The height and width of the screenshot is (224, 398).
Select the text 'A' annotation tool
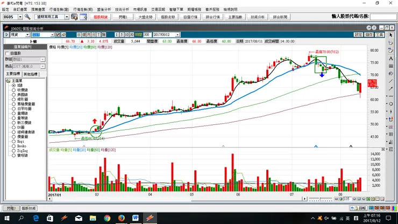pos(391,58)
